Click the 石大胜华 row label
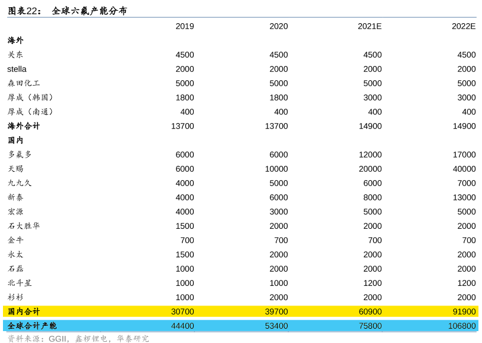Viewport: 482px width, 343px height. coord(24,226)
